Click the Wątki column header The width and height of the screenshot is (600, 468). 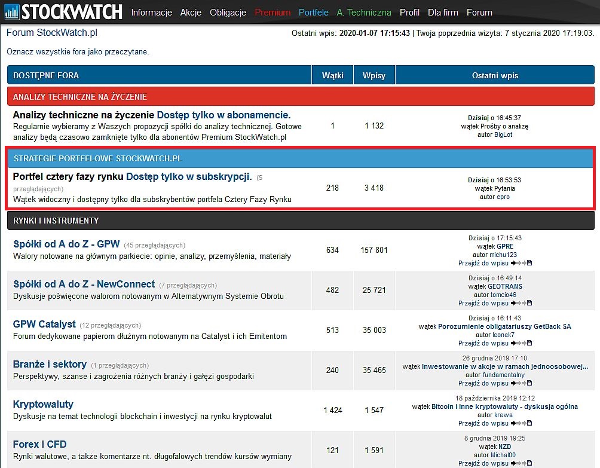332,75
